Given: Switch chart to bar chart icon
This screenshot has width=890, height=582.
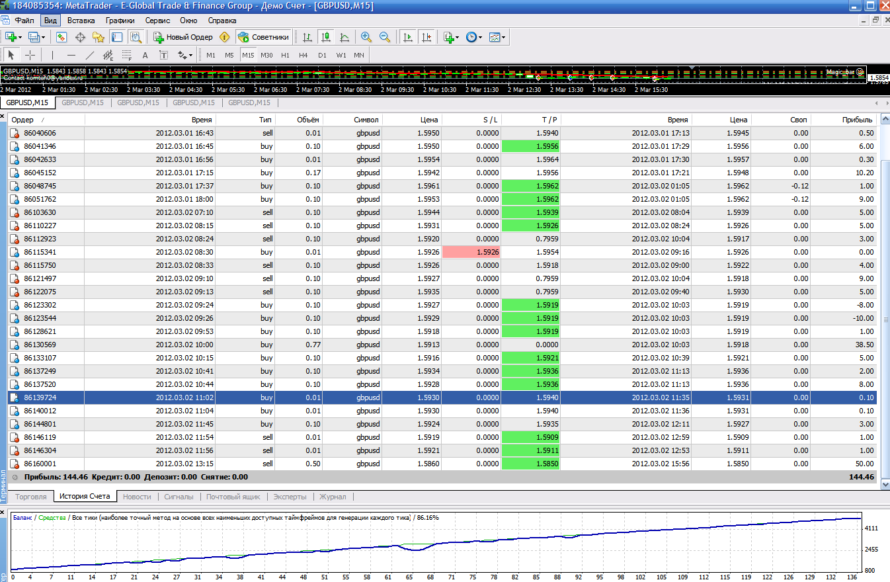Looking at the screenshot, I should pos(307,37).
